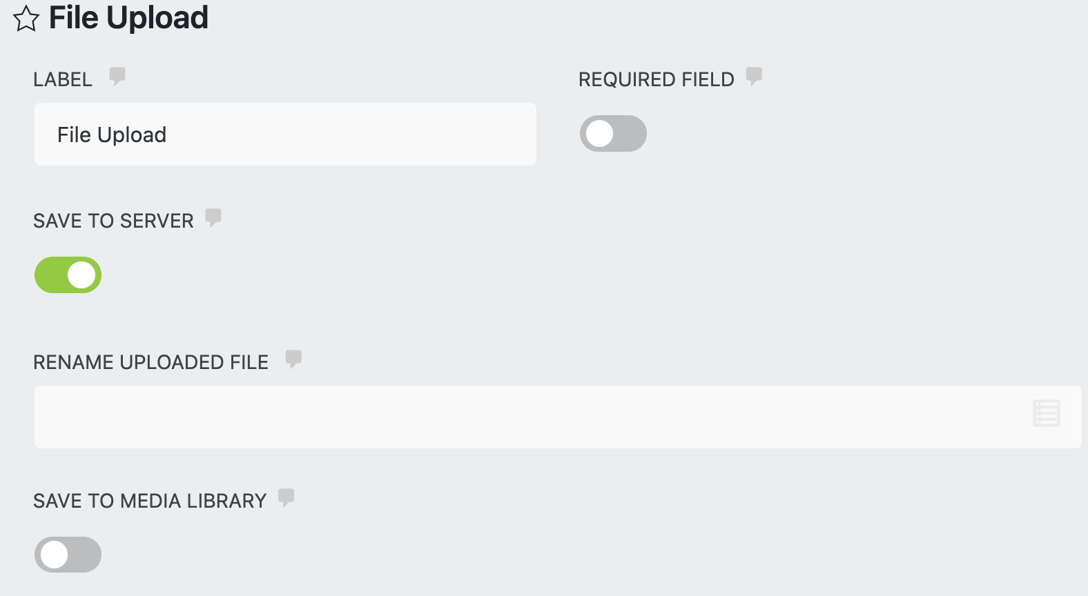Click the help bubble beside SAVE TO MEDIA LIBRARY
This screenshot has height=596, width=1088.
click(286, 497)
